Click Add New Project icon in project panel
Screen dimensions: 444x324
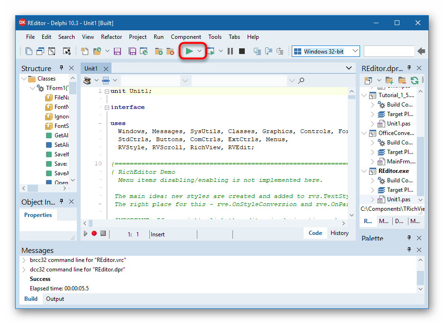389,81
